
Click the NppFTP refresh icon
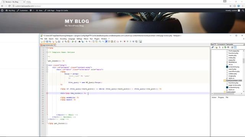click(225, 47)
